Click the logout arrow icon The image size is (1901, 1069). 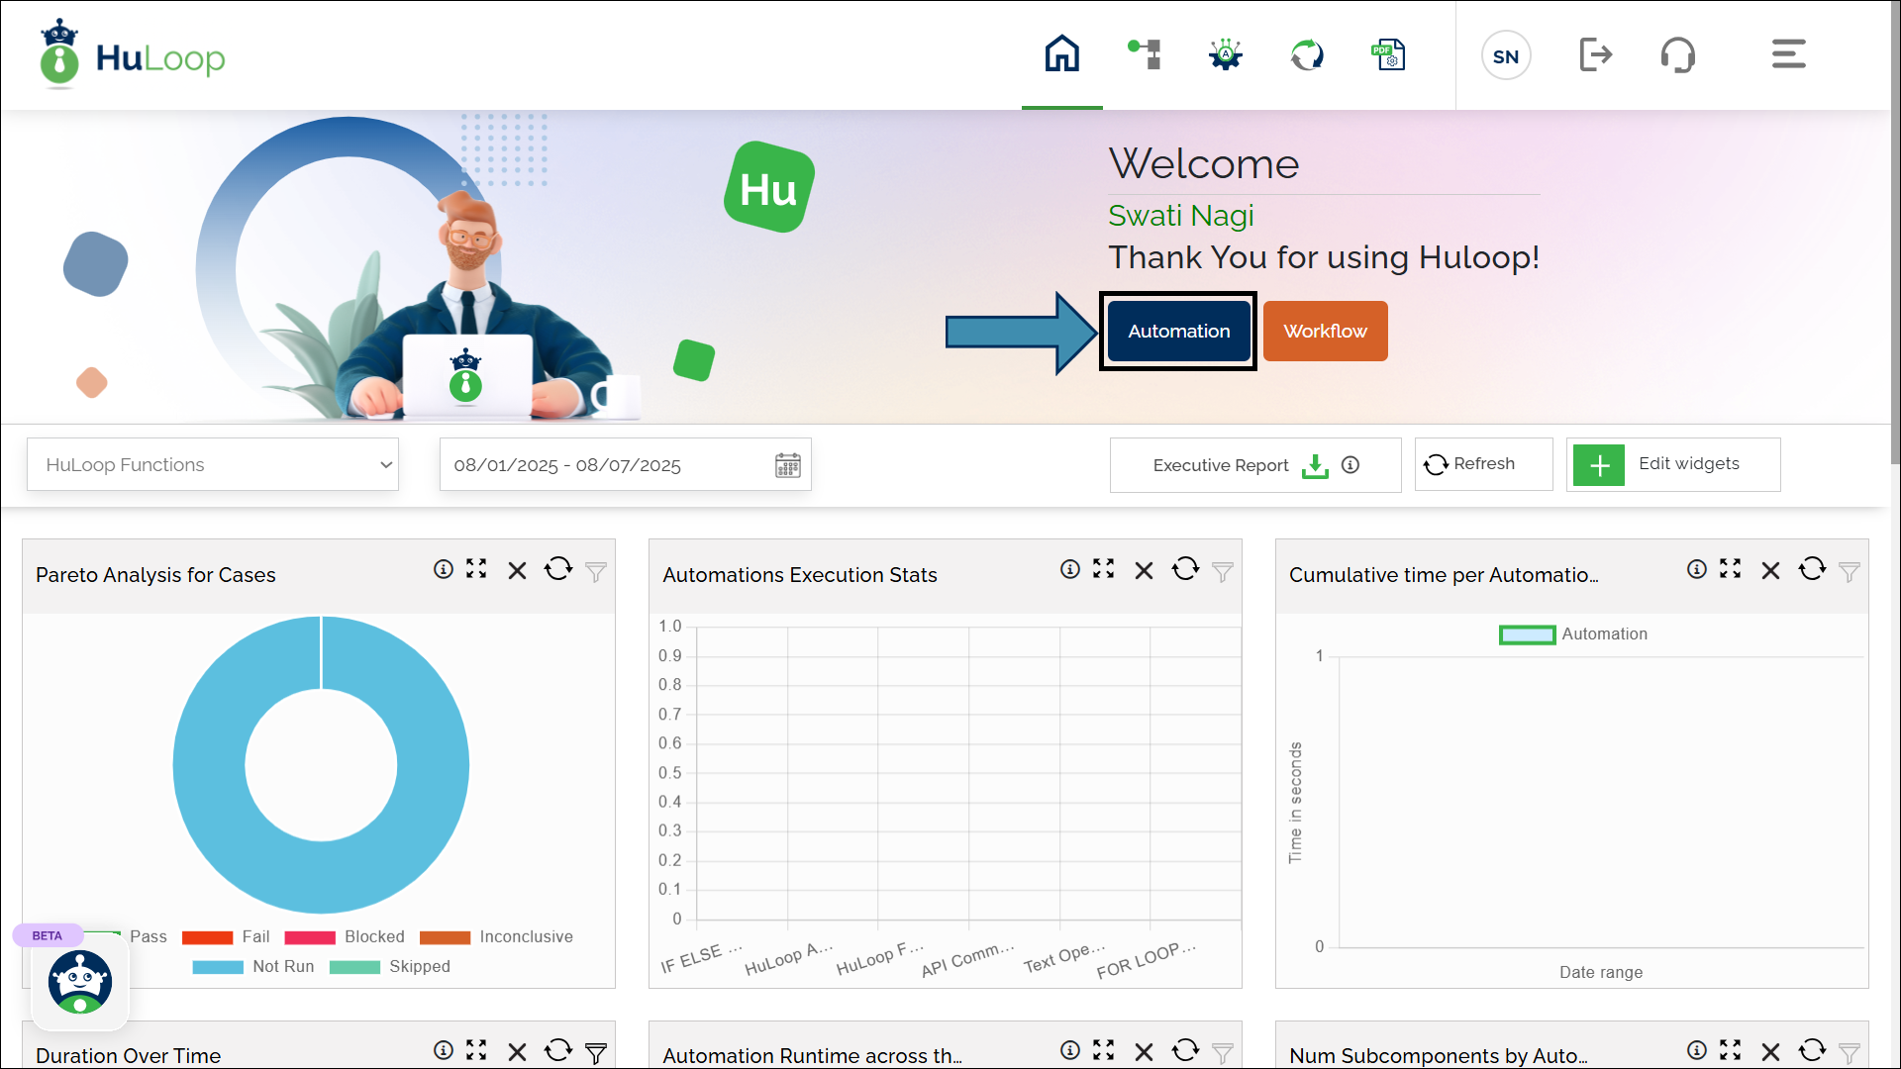(1595, 54)
